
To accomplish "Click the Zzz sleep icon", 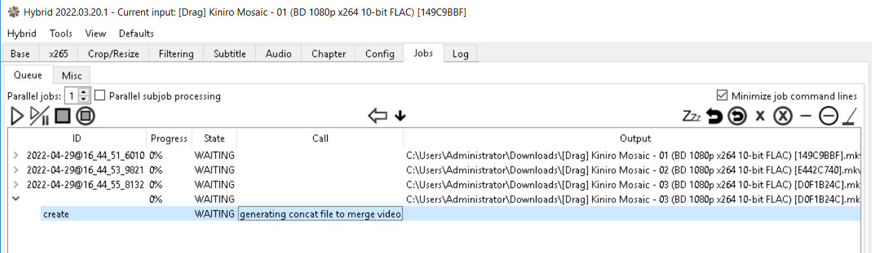I will pyautogui.click(x=691, y=116).
